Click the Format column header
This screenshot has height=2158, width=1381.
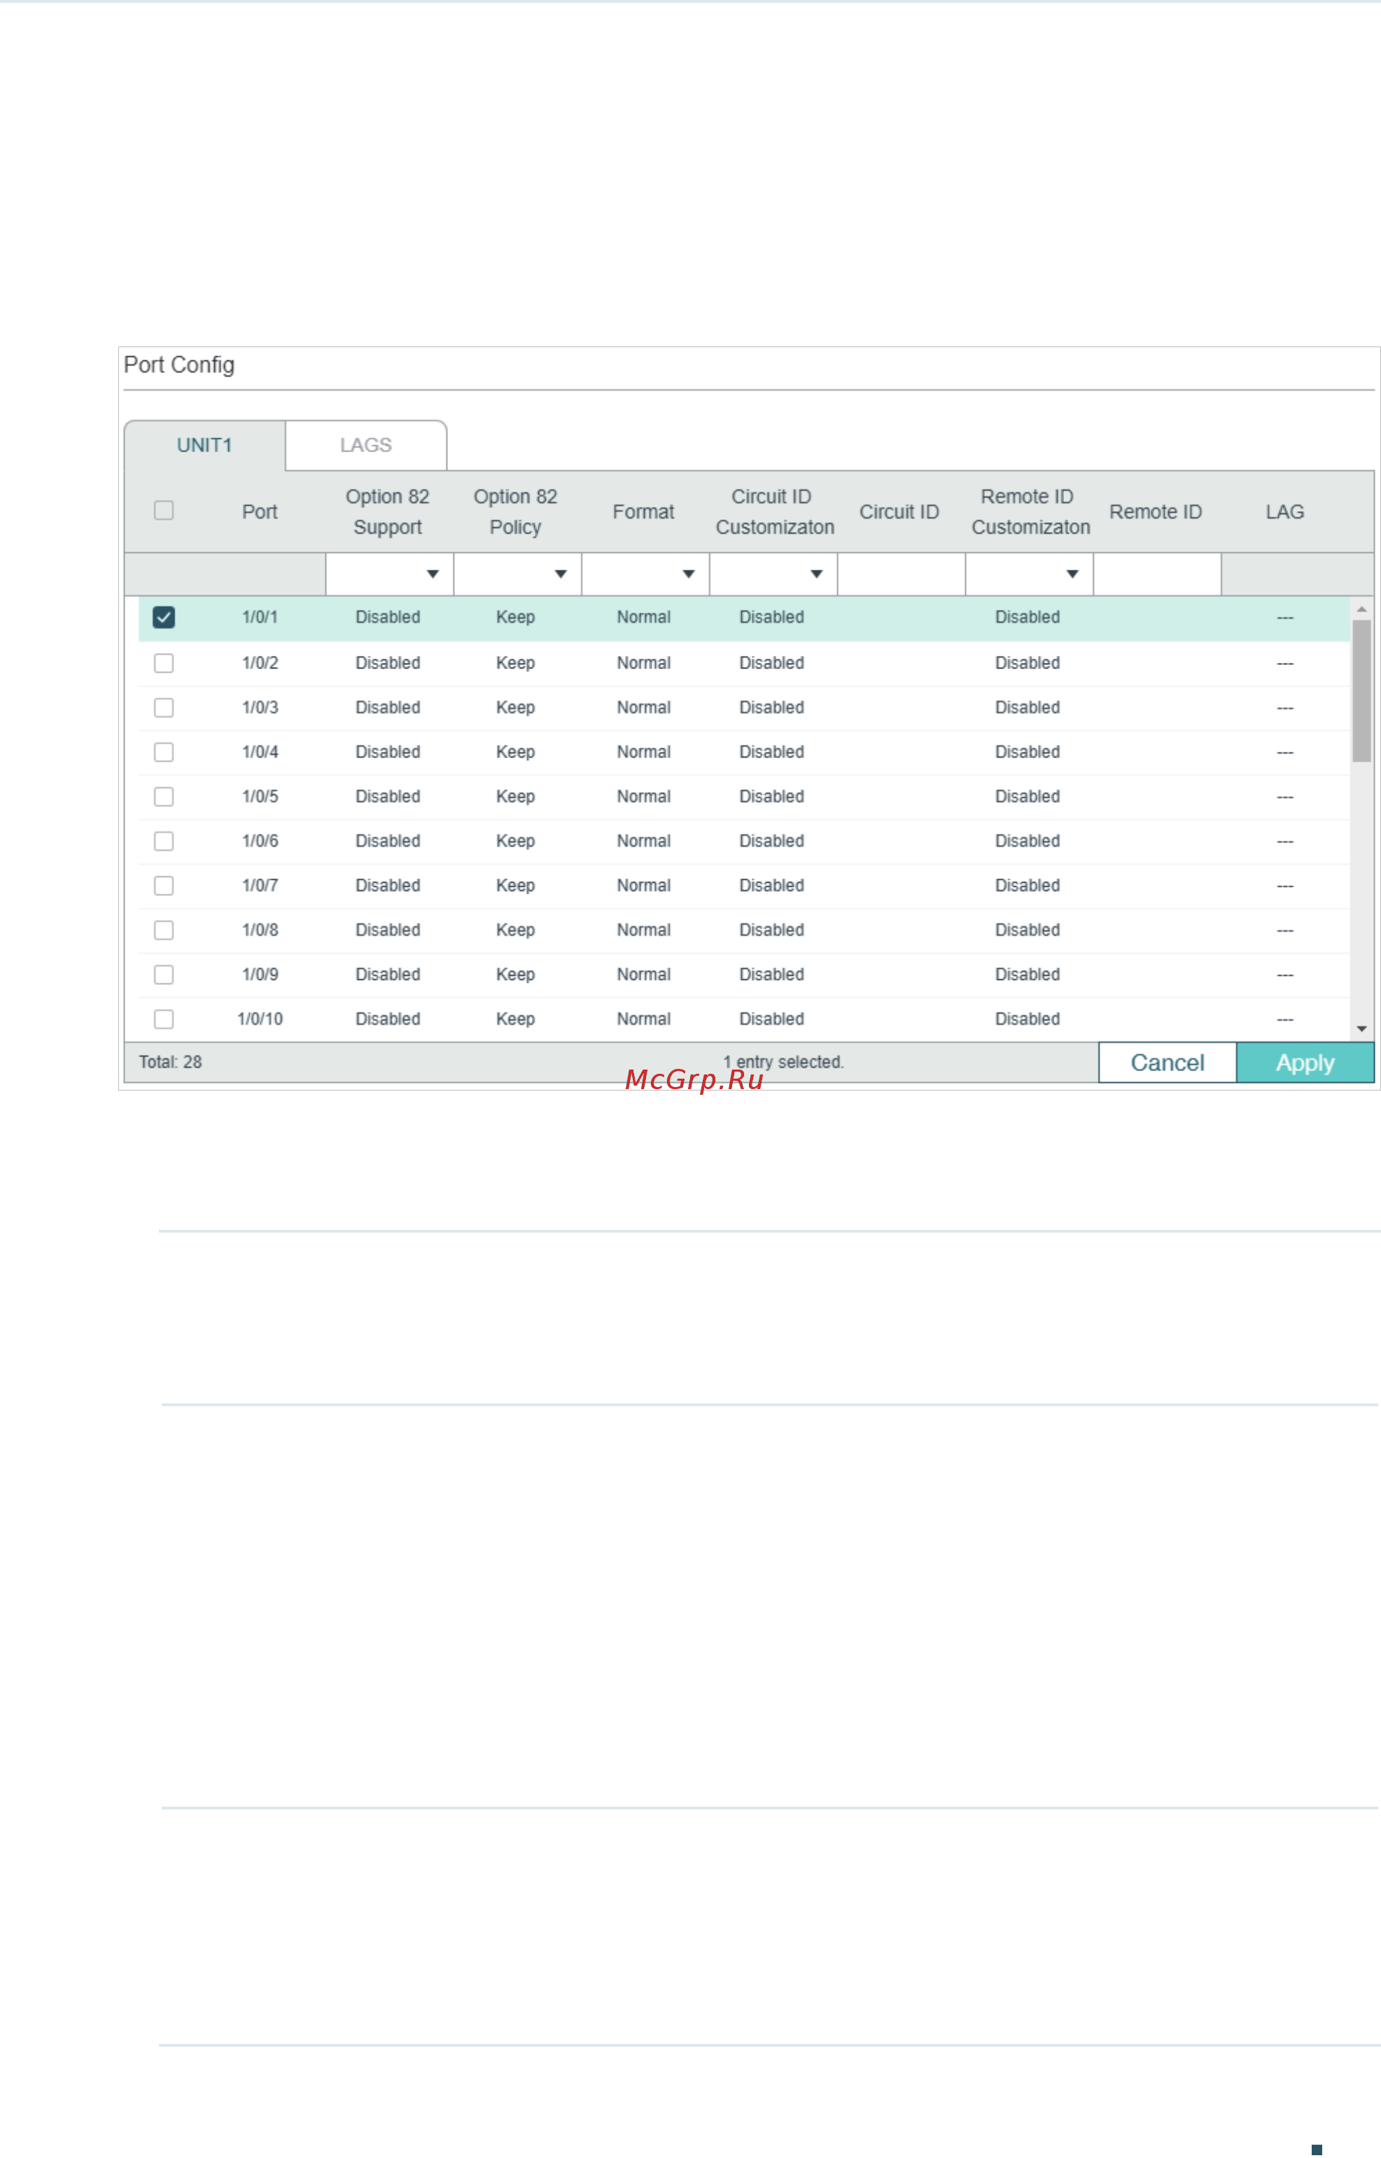pos(643,511)
